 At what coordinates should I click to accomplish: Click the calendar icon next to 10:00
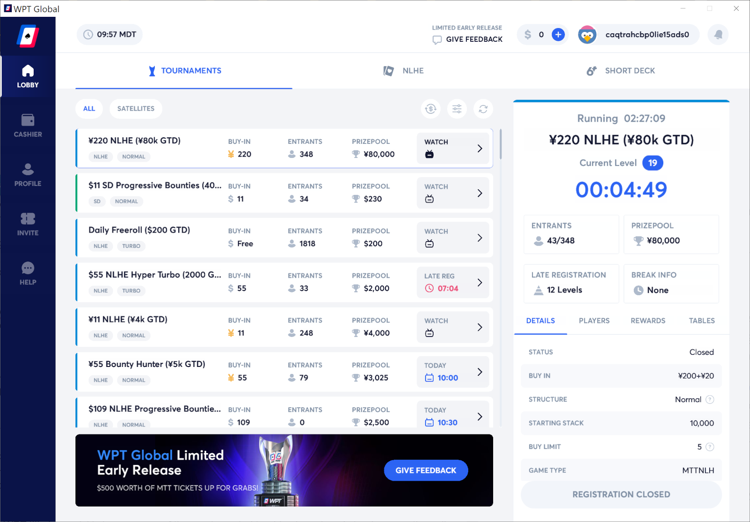[x=429, y=378]
